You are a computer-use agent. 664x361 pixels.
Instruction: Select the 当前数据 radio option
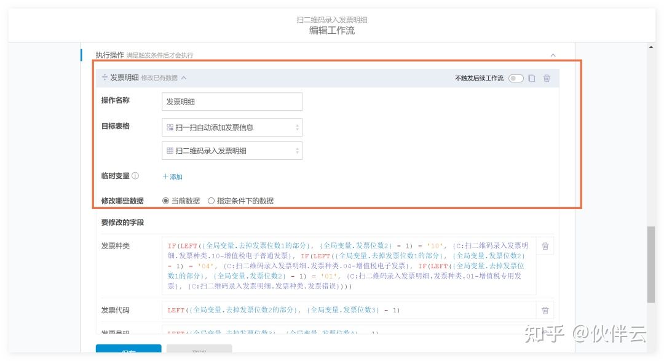[x=166, y=200]
